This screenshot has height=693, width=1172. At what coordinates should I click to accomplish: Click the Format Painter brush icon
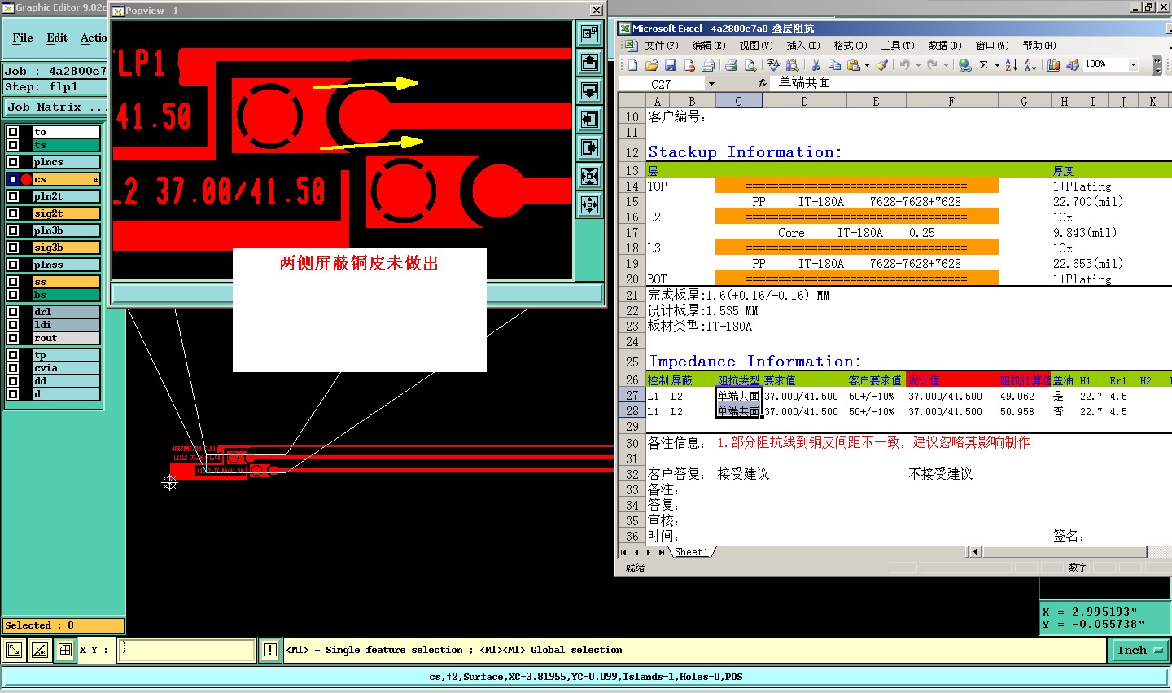coord(881,65)
